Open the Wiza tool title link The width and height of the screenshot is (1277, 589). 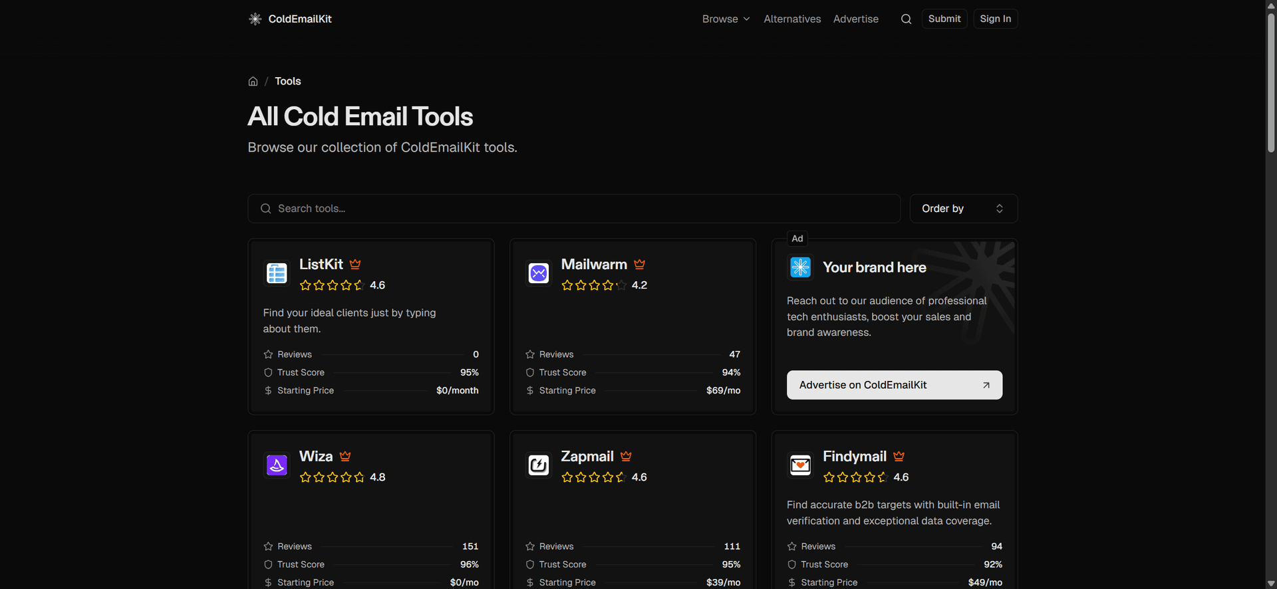click(x=316, y=457)
